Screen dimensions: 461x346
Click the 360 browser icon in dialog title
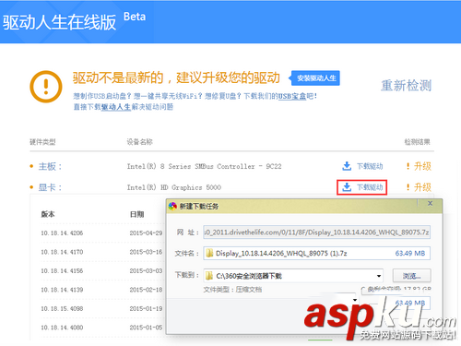coord(172,206)
